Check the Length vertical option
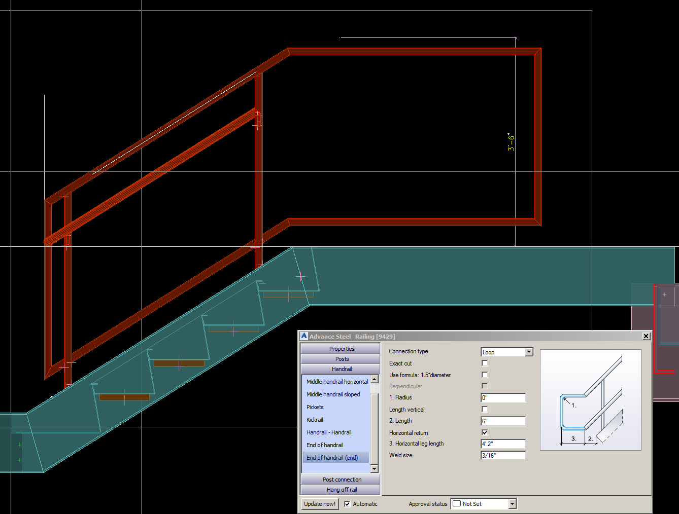This screenshot has width=679, height=514. click(x=485, y=409)
